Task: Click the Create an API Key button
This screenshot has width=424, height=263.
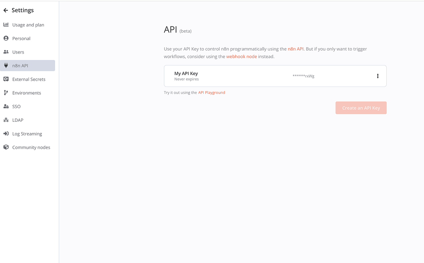Action: [361, 107]
